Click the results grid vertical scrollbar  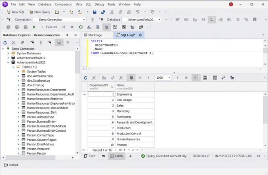tap(265, 120)
